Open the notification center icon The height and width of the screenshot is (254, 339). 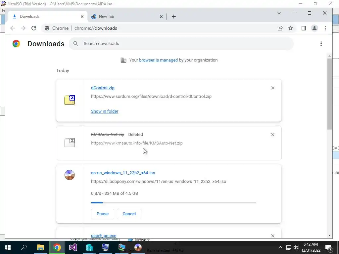(328, 247)
